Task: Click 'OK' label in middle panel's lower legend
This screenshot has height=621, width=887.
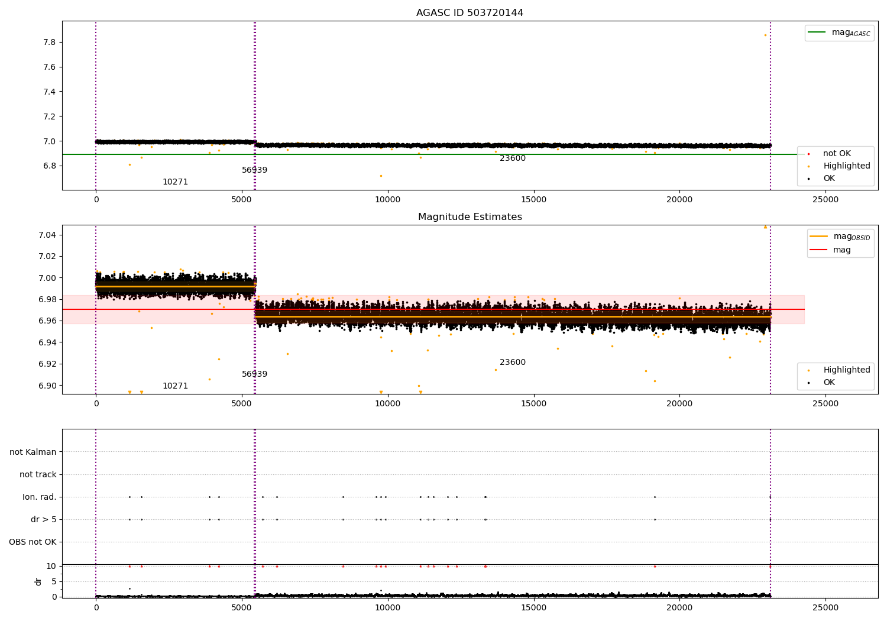Action: coord(829,383)
